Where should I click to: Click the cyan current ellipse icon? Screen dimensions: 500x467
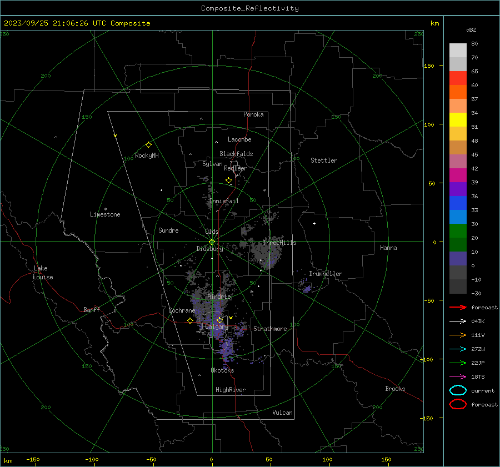458,390
